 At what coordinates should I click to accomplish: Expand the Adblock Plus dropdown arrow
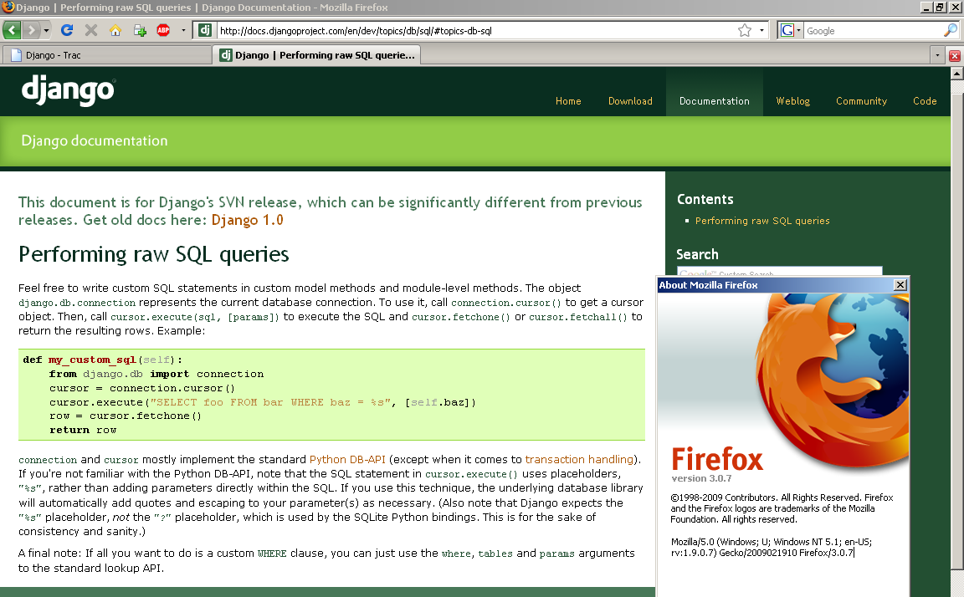click(x=183, y=30)
